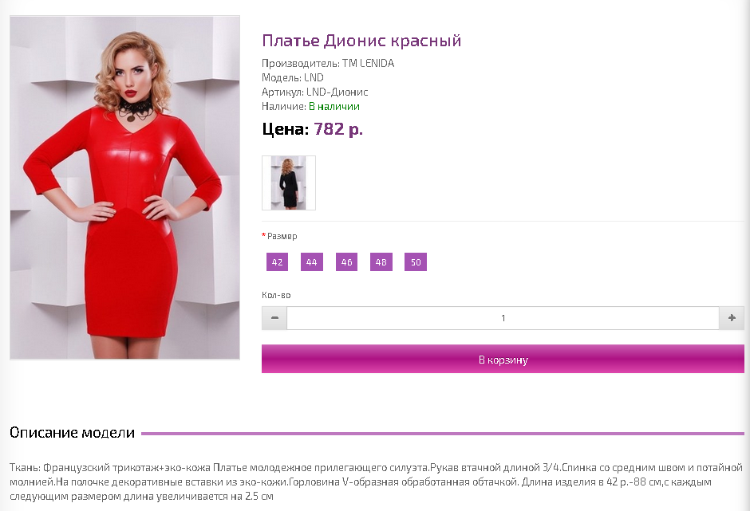Image resolution: width=750 pixels, height=511 pixels.
Task: Open the black dress back-view thumbnail
Action: point(289,183)
